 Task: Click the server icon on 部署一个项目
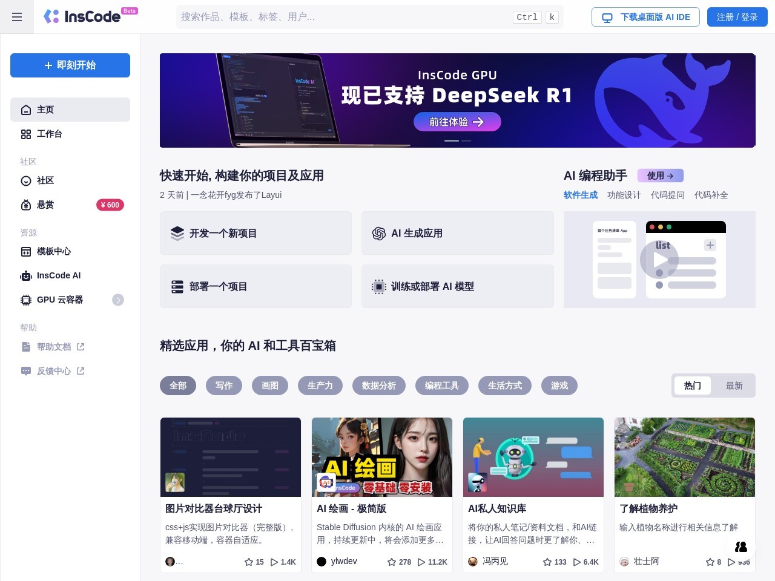pyautogui.click(x=177, y=286)
